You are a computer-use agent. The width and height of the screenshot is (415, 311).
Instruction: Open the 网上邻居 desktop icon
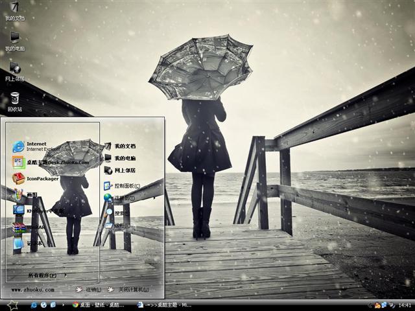point(15,71)
